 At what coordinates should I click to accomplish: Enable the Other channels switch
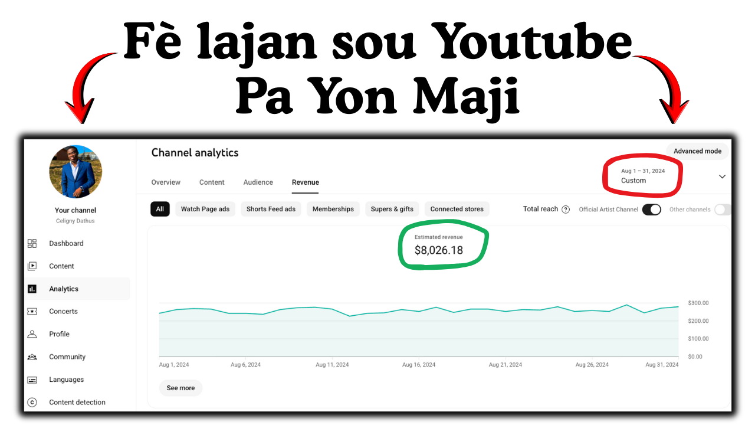[x=723, y=210]
